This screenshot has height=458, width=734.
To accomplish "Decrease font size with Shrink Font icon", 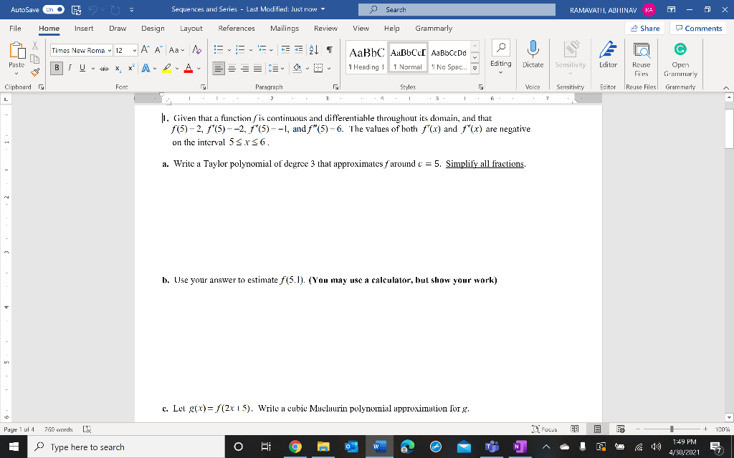I will (158, 50).
